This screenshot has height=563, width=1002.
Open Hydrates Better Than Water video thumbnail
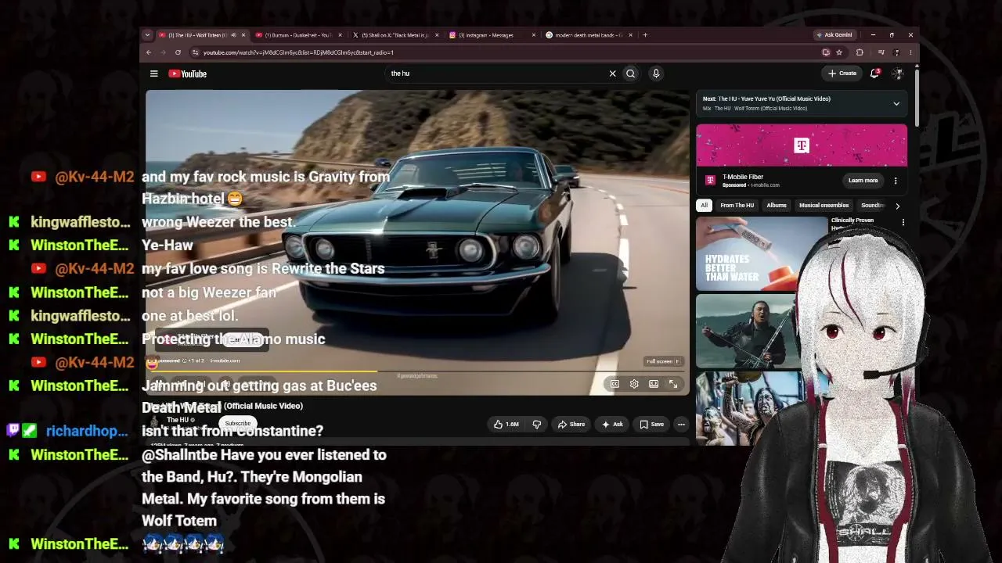(761, 254)
